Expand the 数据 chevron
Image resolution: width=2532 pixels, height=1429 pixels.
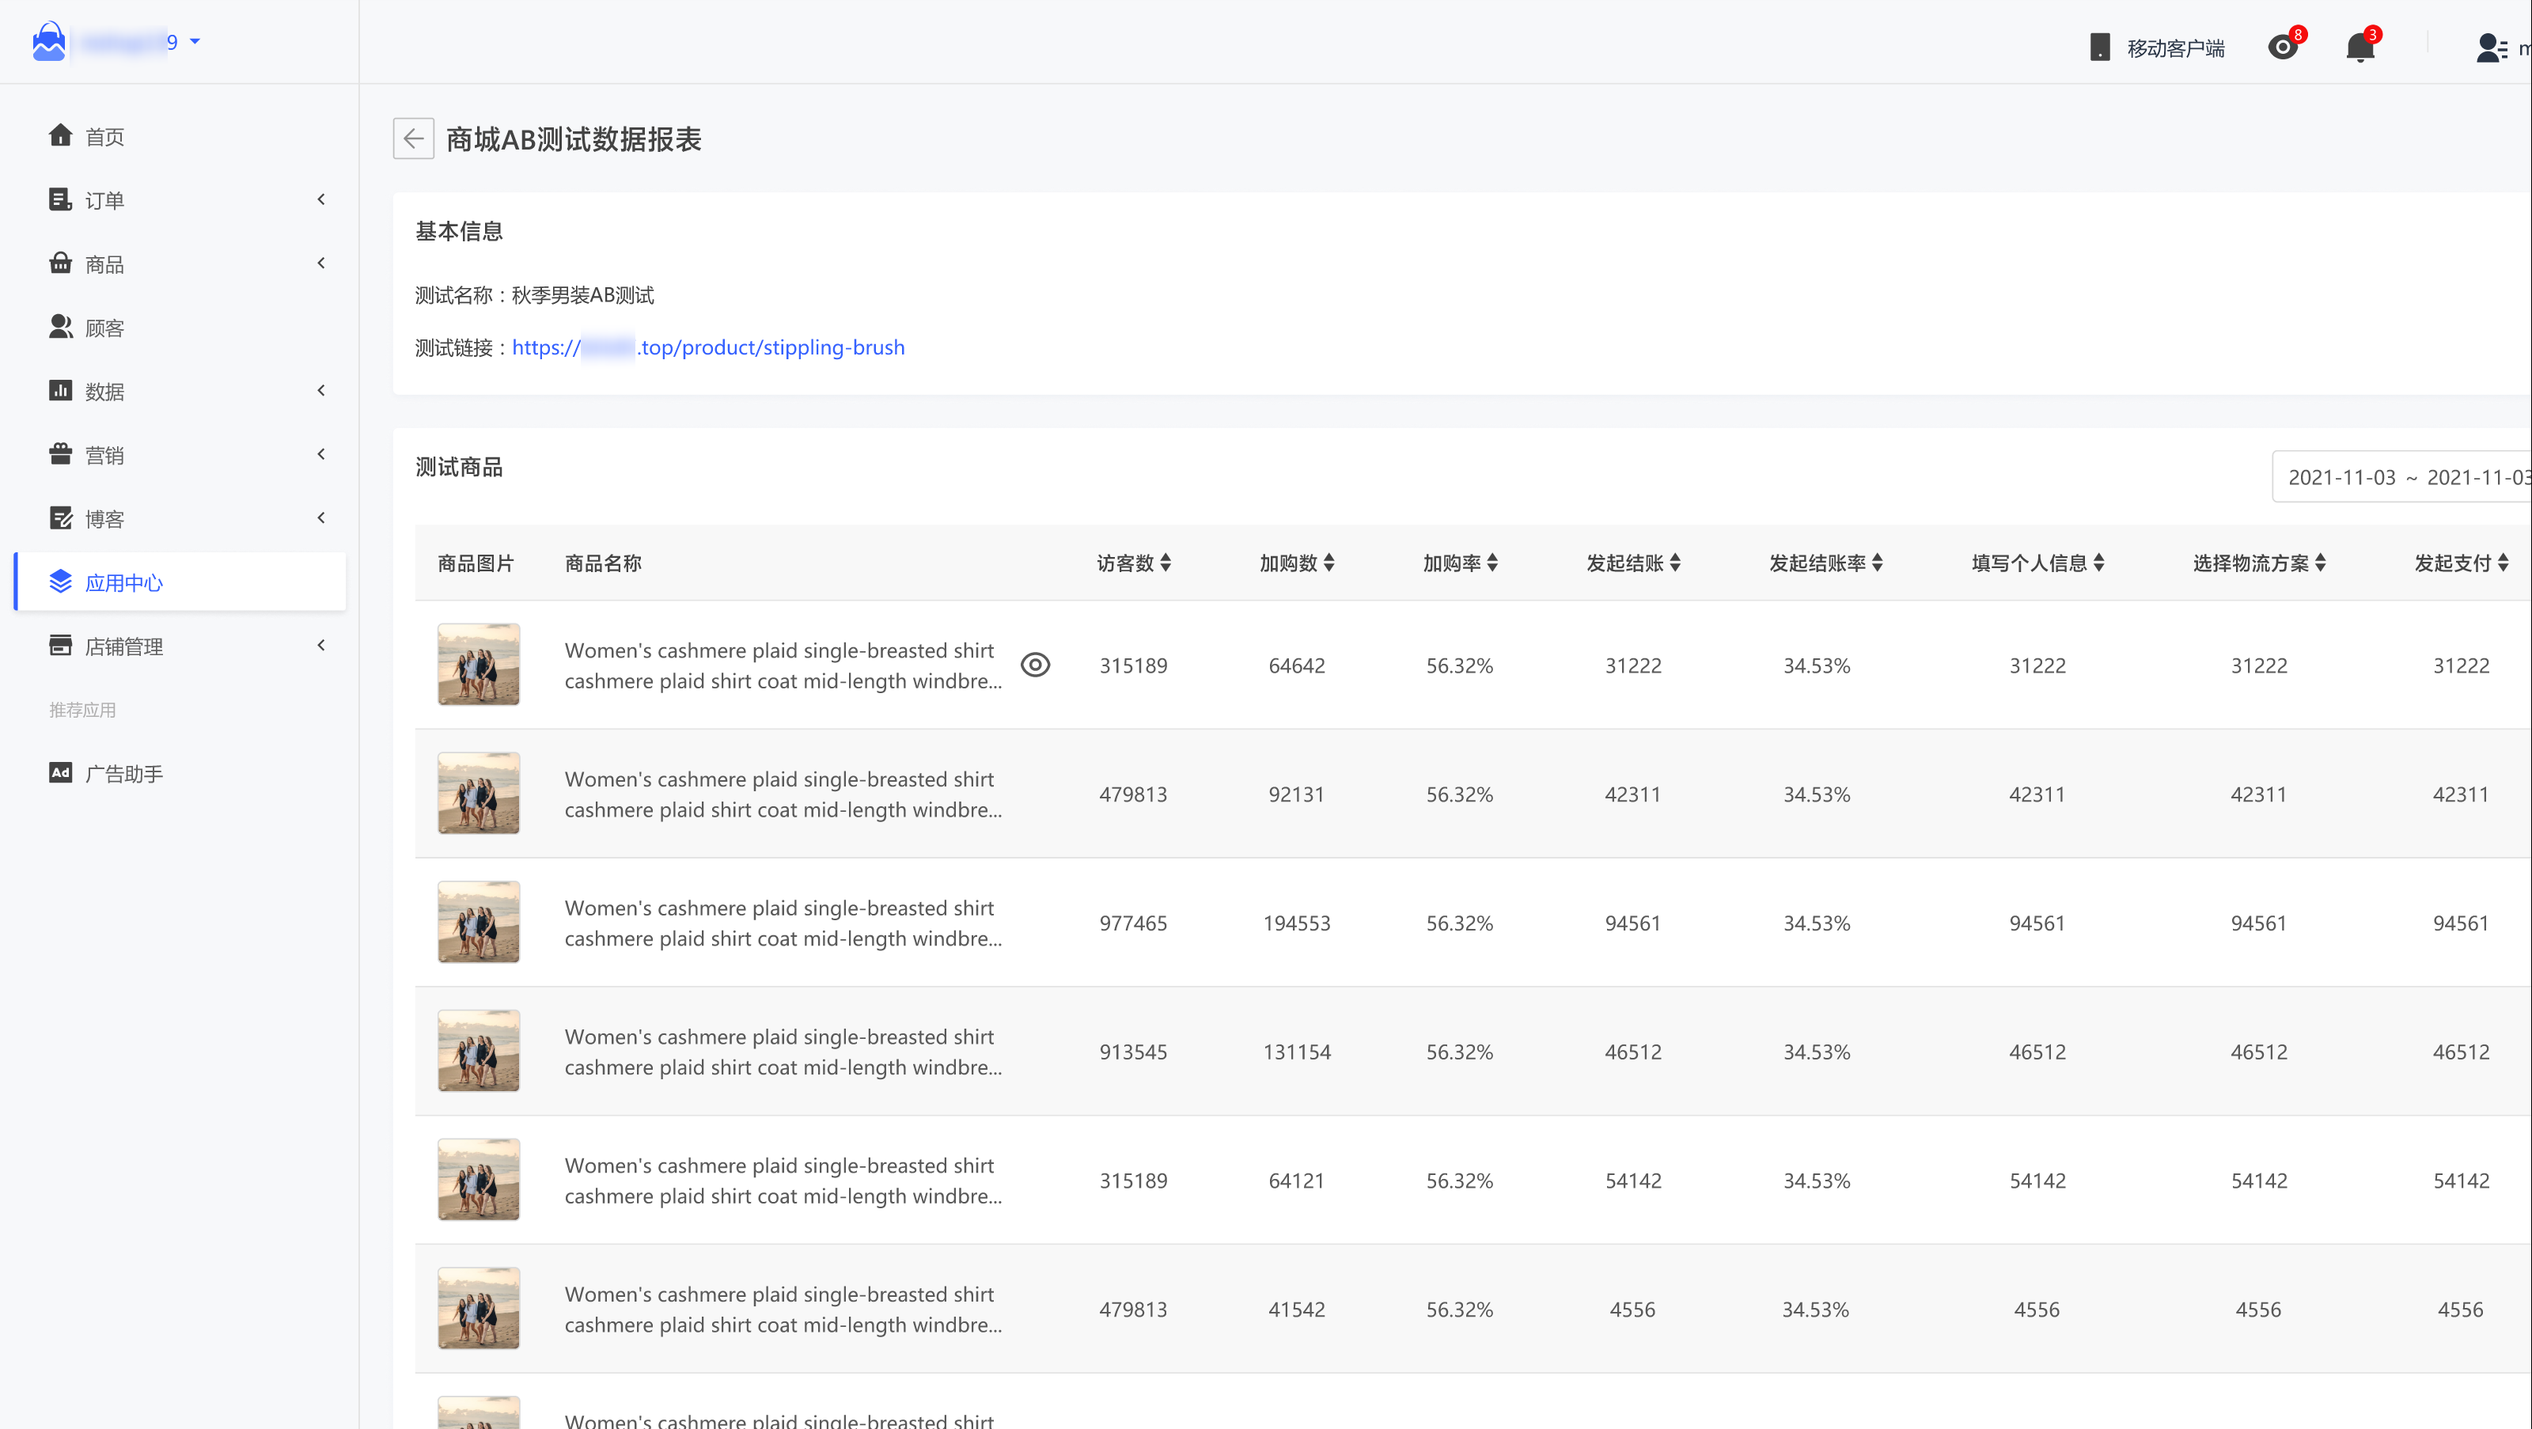click(x=320, y=390)
